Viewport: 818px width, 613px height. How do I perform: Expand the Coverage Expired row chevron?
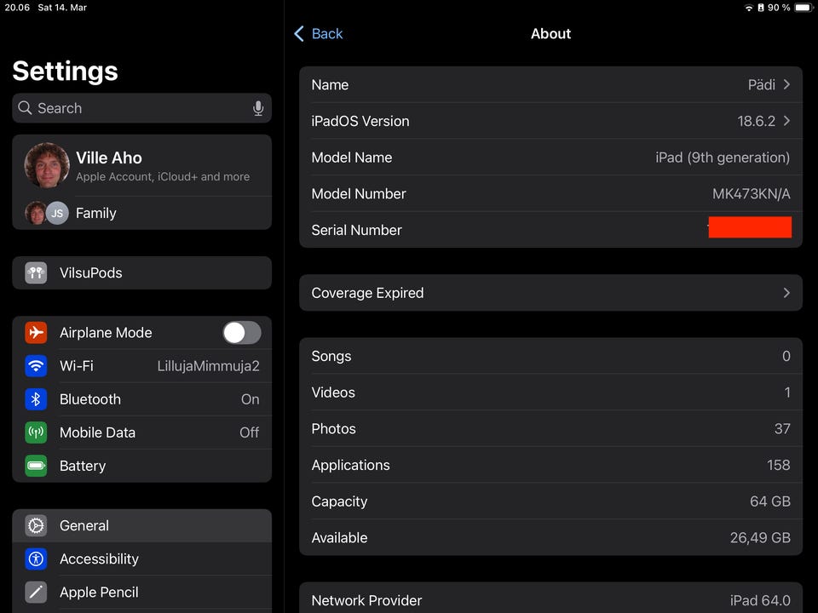coord(786,293)
